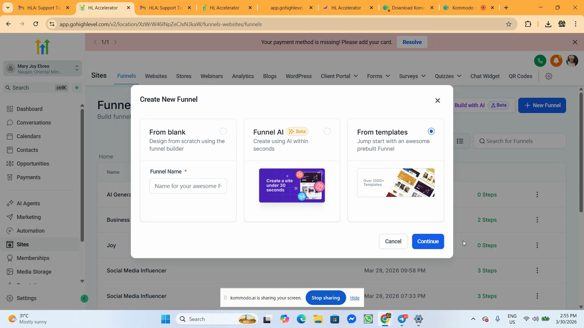Expand the Surveys dropdown
Viewport: 584px width, 328px height.
tap(412, 76)
